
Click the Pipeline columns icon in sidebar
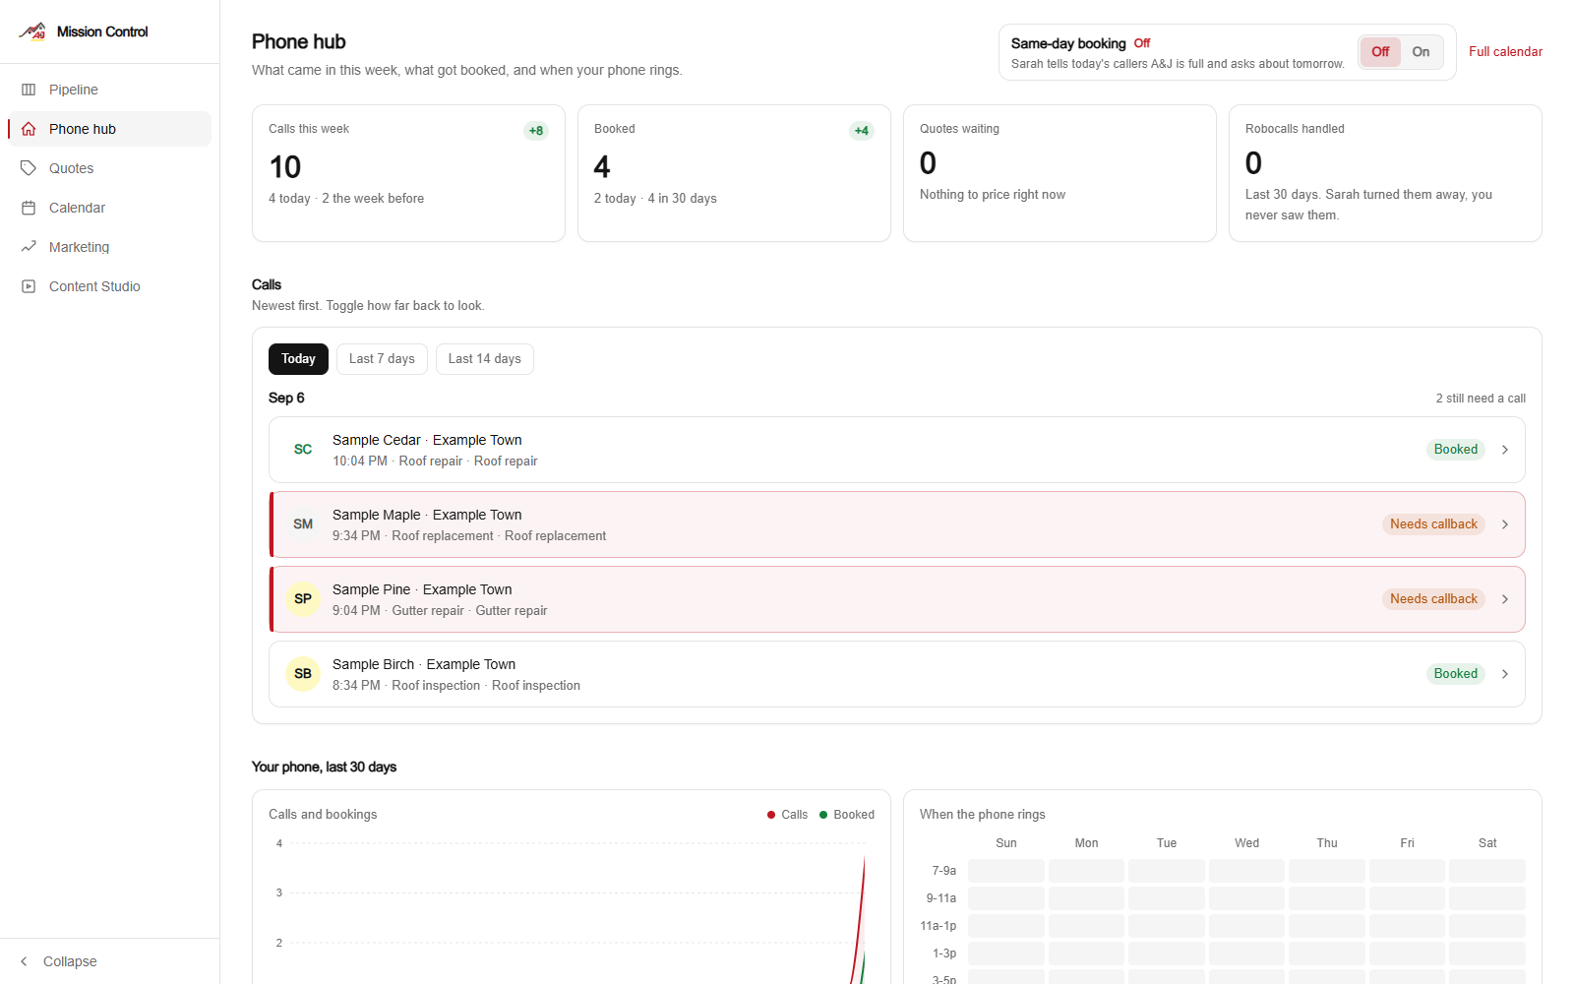pyautogui.click(x=29, y=90)
